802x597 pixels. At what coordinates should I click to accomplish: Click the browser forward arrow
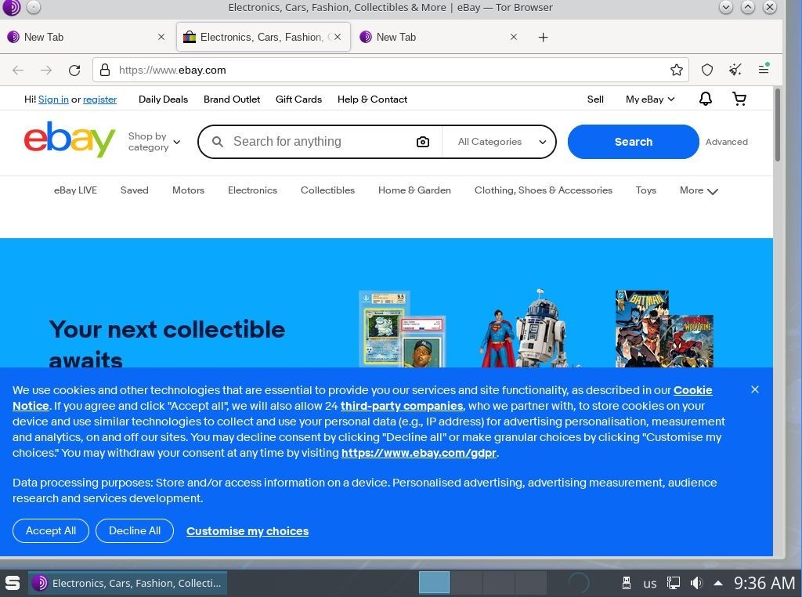tap(46, 70)
